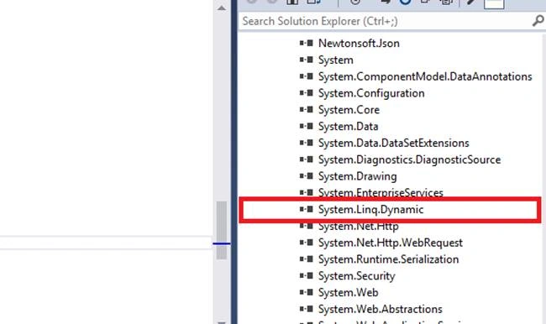Select the System.Security reference
The image size is (546, 324).
(x=356, y=276)
